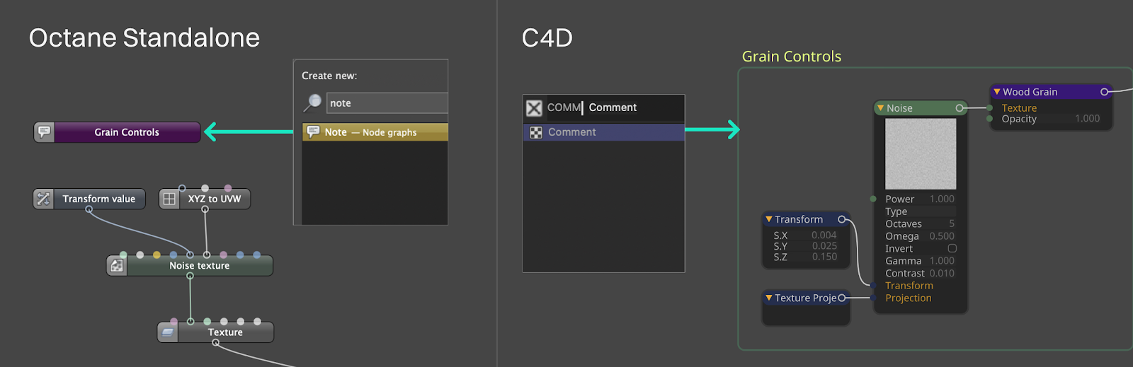The width and height of the screenshot is (1133, 367).
Task: Click the magnifier search icon
Action: pyautogui.click(x=312, y=103)
